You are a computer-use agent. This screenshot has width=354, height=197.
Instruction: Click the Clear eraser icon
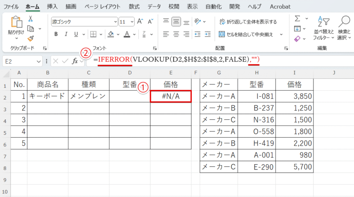pos(297,39)
